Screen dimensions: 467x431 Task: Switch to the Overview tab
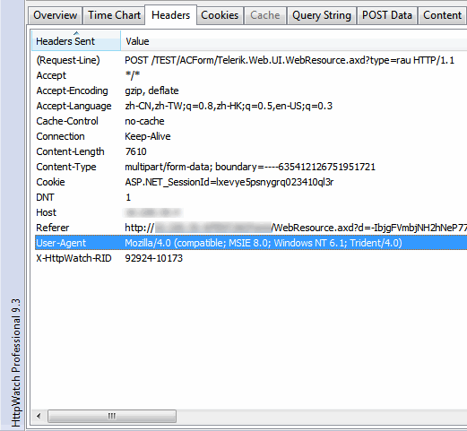pyautogui.click(x=55, y=15)
